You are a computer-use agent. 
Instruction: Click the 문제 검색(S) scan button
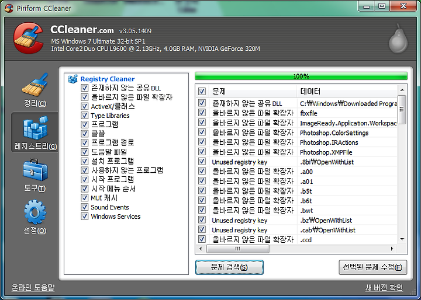[229, 267]
